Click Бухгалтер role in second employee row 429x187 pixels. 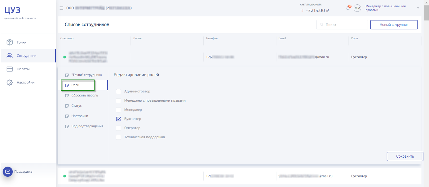(359, 176)
